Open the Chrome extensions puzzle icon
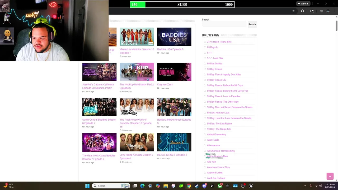Screen dimensions: 338x190 pos(302,11)
